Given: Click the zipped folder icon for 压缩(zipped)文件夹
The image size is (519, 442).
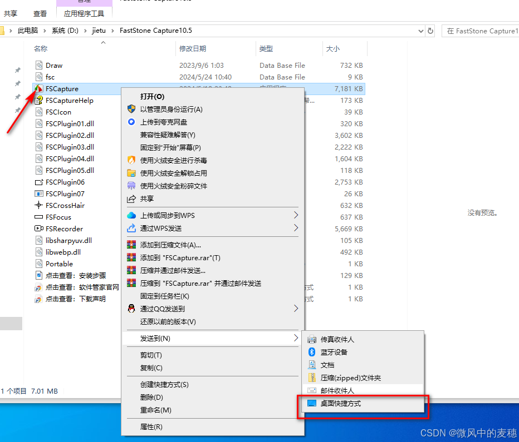Looking at the screenshot, I should [312, 378].
